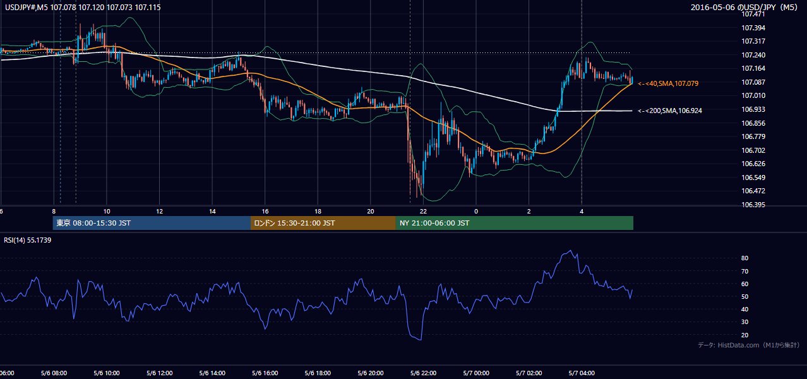The image size is (807, 379).
Task: Click the 40 SMA label 107.079
Action: coord(668,83)
